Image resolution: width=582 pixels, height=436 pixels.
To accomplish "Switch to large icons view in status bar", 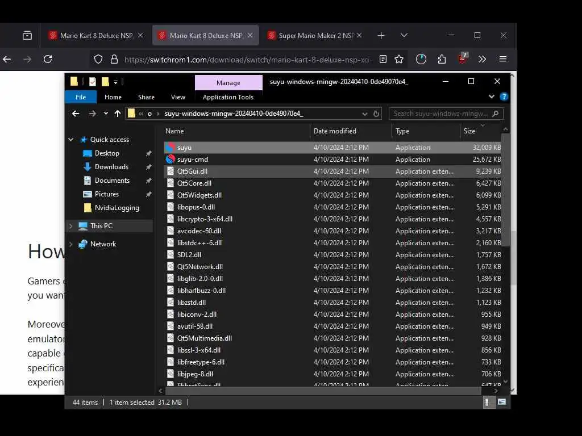I will click(x=502, y=402).
